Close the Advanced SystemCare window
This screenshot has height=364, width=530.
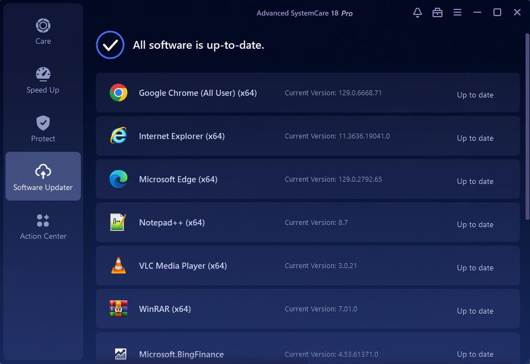(x=517, y=13)
